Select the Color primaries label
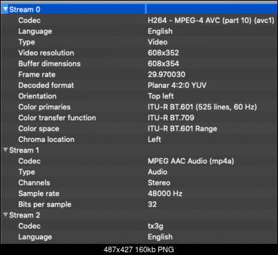Image resolution: width=278 pixels, height=255 pixels. point(44,107)
